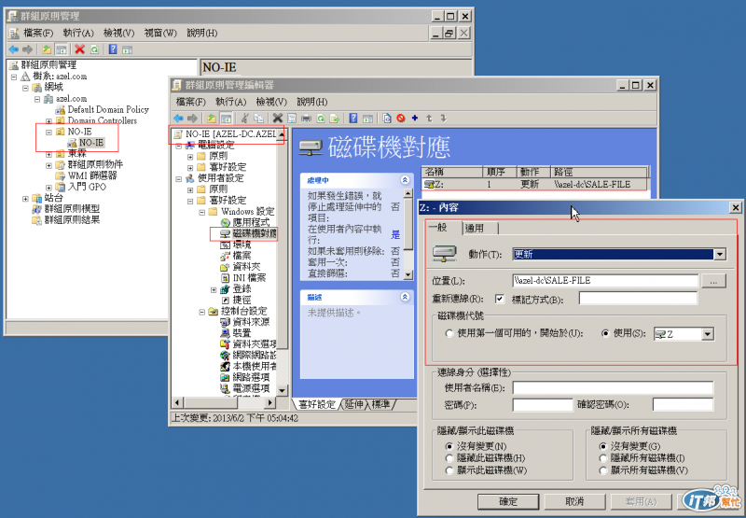
Task: Select 使用第一個可用的，開始於(U) radio button
Action: 449,333
